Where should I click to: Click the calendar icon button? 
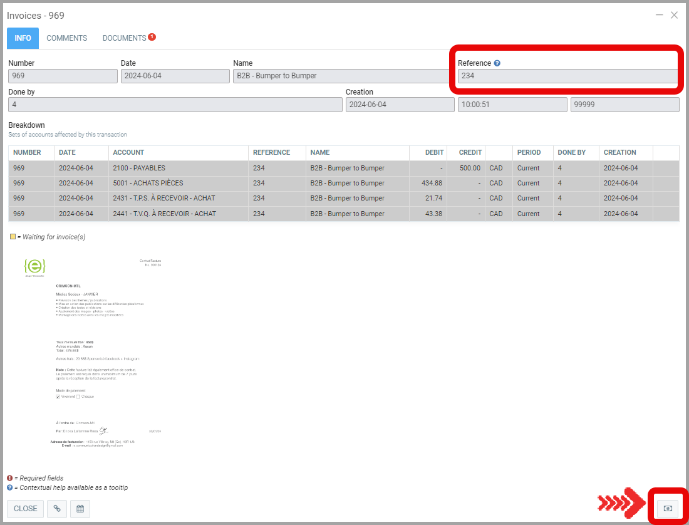pos(80,509)
